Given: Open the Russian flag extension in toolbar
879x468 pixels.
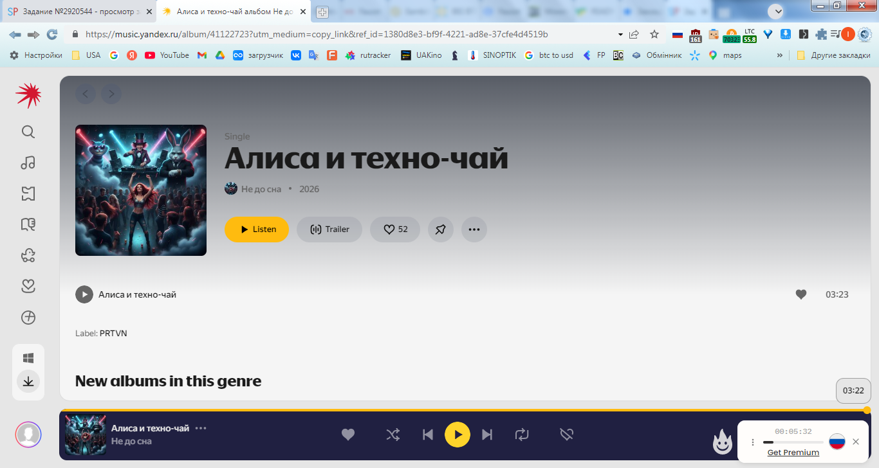Looking at the screenshot, I should pyautogui.click(x=678, y=35).
